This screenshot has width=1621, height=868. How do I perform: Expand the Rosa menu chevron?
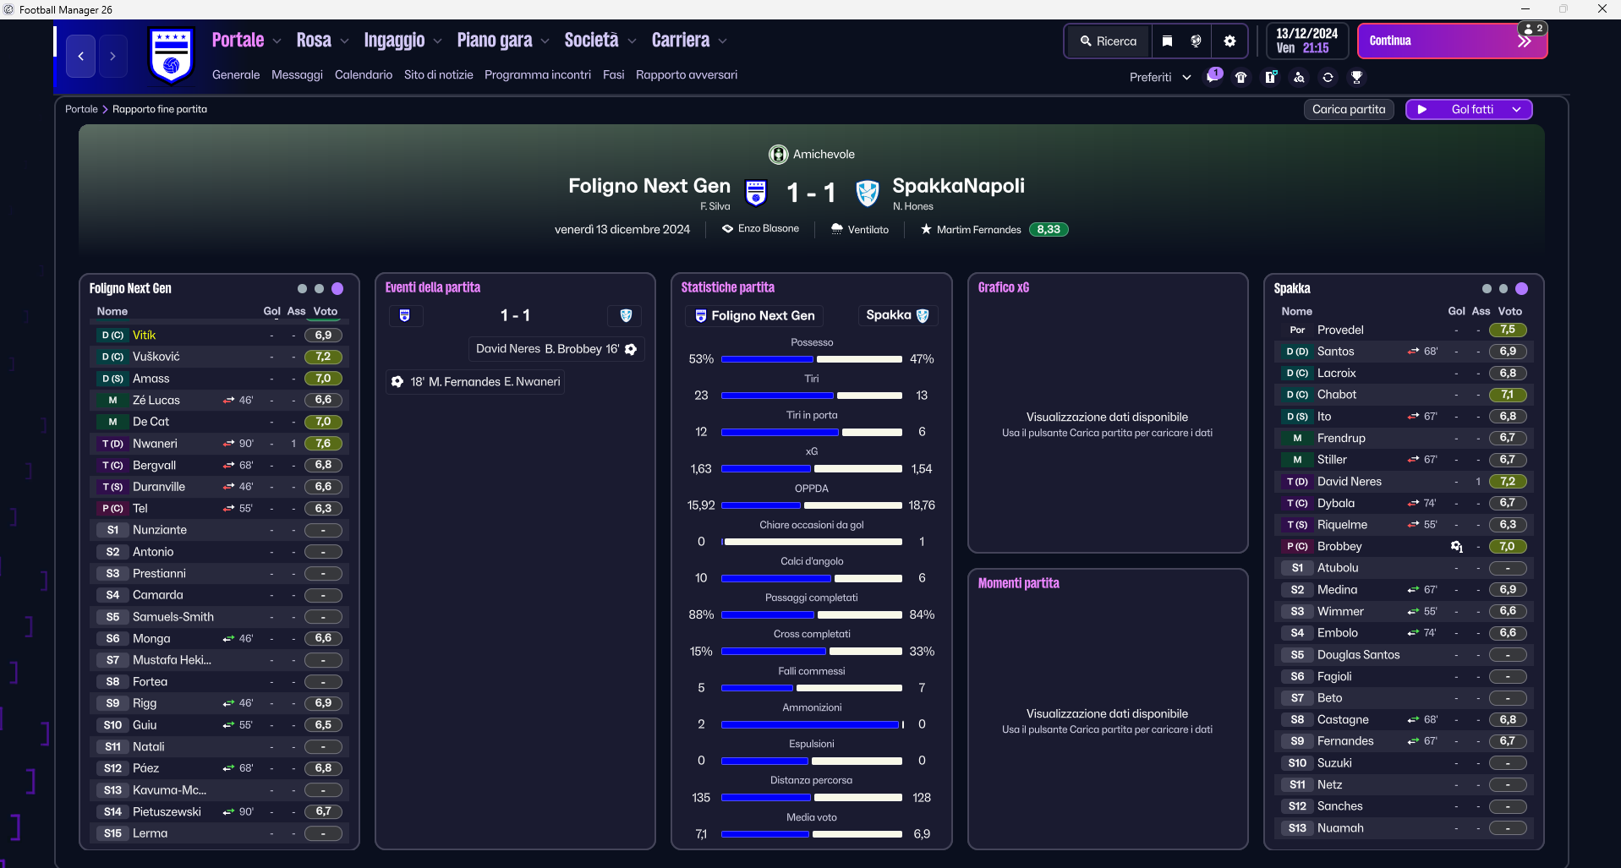coord(344,41)
